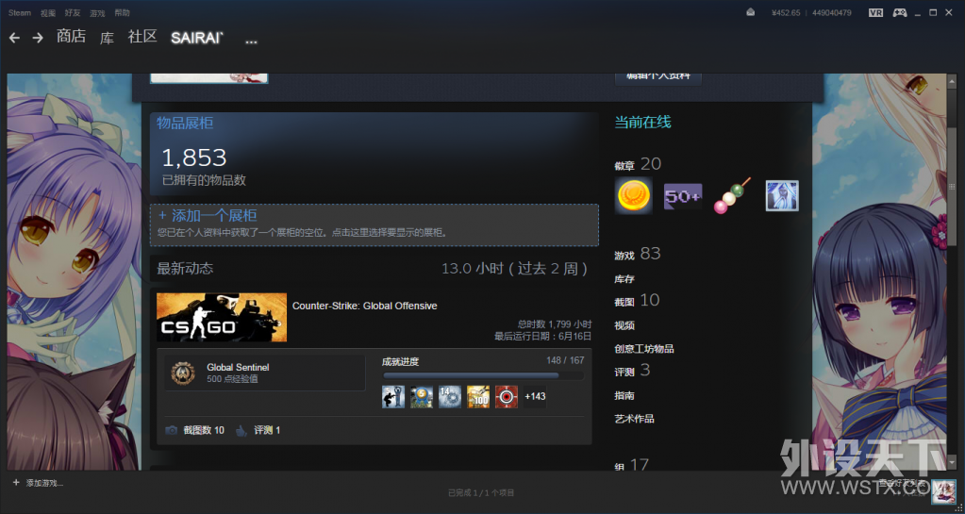This screenshot has width=965, height=514.
Task: Open 评测 3 in sidebar
Action: pos(632,371)
